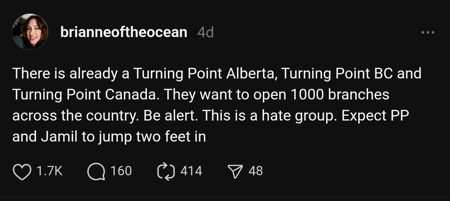Open the 160 replies count
450x201 pixels.
(x=121, y=171)
